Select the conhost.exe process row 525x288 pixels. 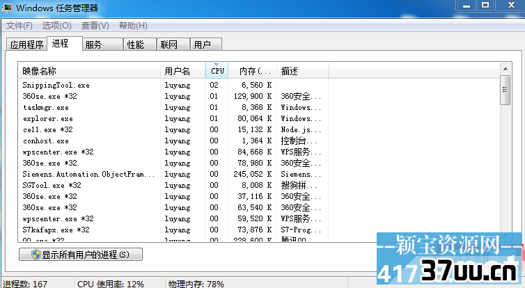coord(173,141)
